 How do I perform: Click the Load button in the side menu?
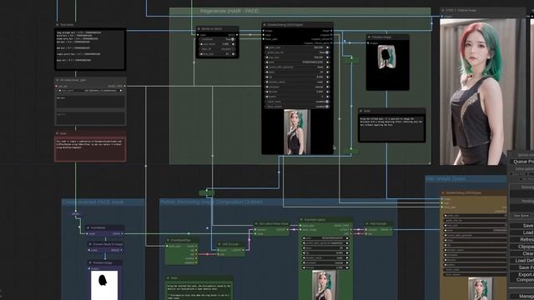(522, 232)
